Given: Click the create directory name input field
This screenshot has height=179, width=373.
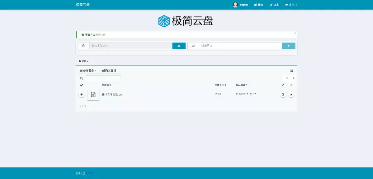Looking at the screenshot, I should click(x=240, y=46).
